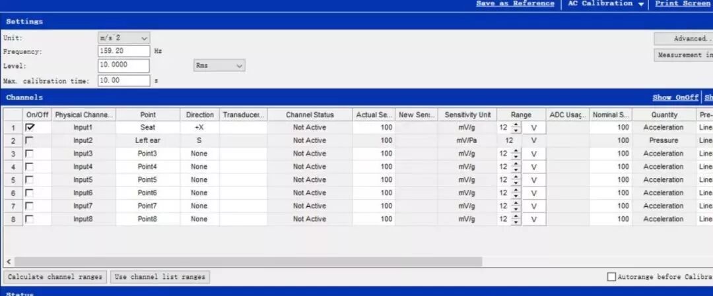Click Calculate channel ranges button

(x=55, y=277)
